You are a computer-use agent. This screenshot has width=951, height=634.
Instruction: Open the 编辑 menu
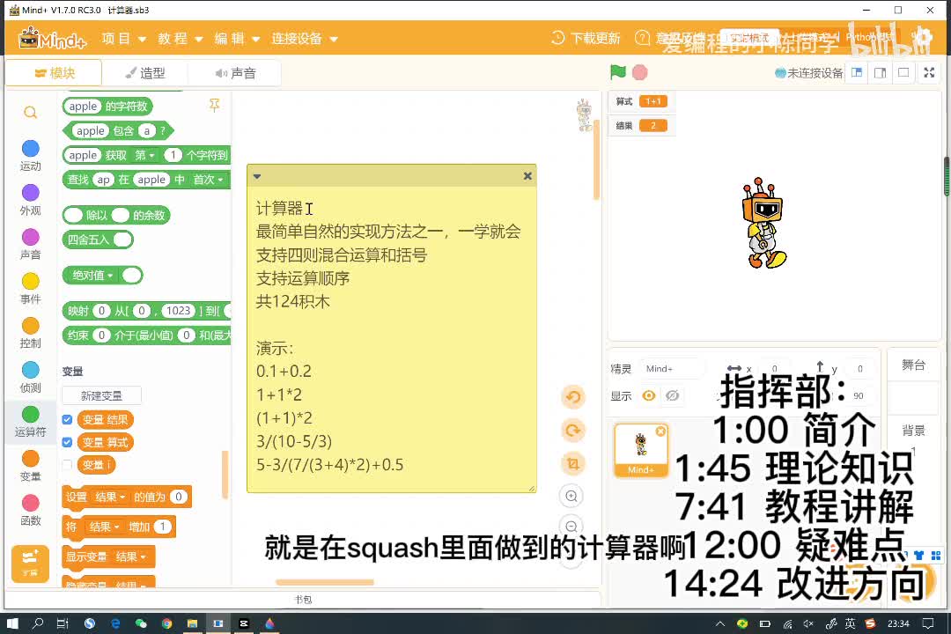point(237,39)
